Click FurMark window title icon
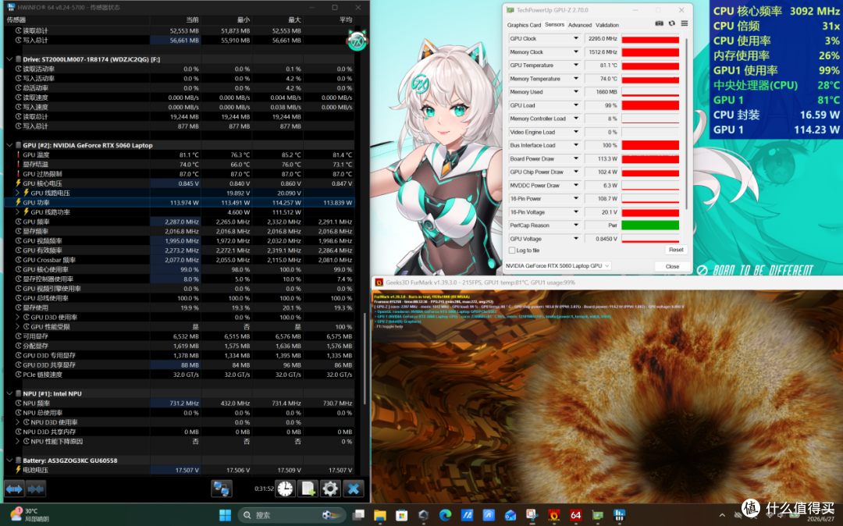 (x=379, y=283)
